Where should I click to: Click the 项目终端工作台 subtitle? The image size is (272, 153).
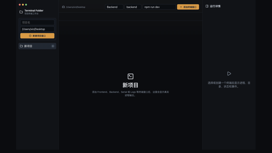pos(31,14)
